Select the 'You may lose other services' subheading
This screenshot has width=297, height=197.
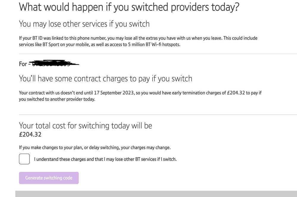tap(84, 24)
